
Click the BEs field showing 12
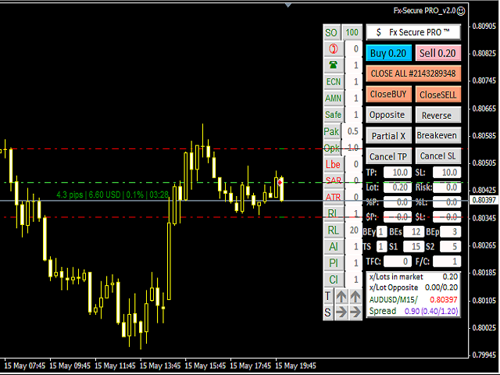(413, 232)
